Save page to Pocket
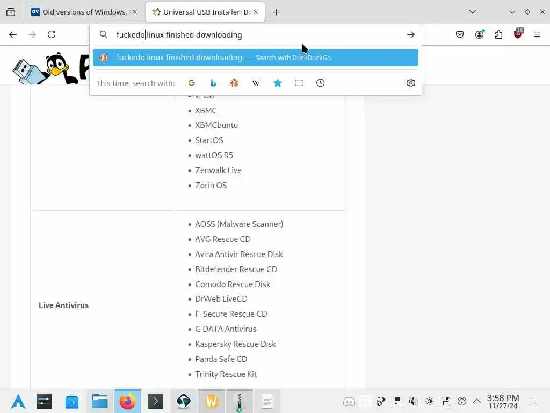 click(460, 34)
